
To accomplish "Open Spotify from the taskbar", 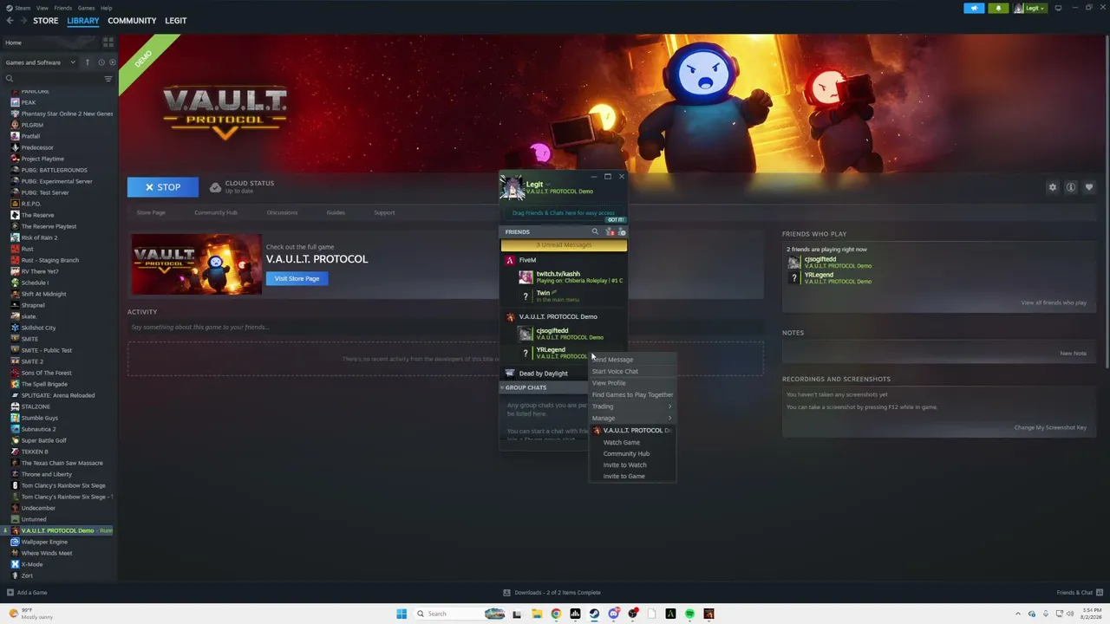I will (x=689, y=614).
